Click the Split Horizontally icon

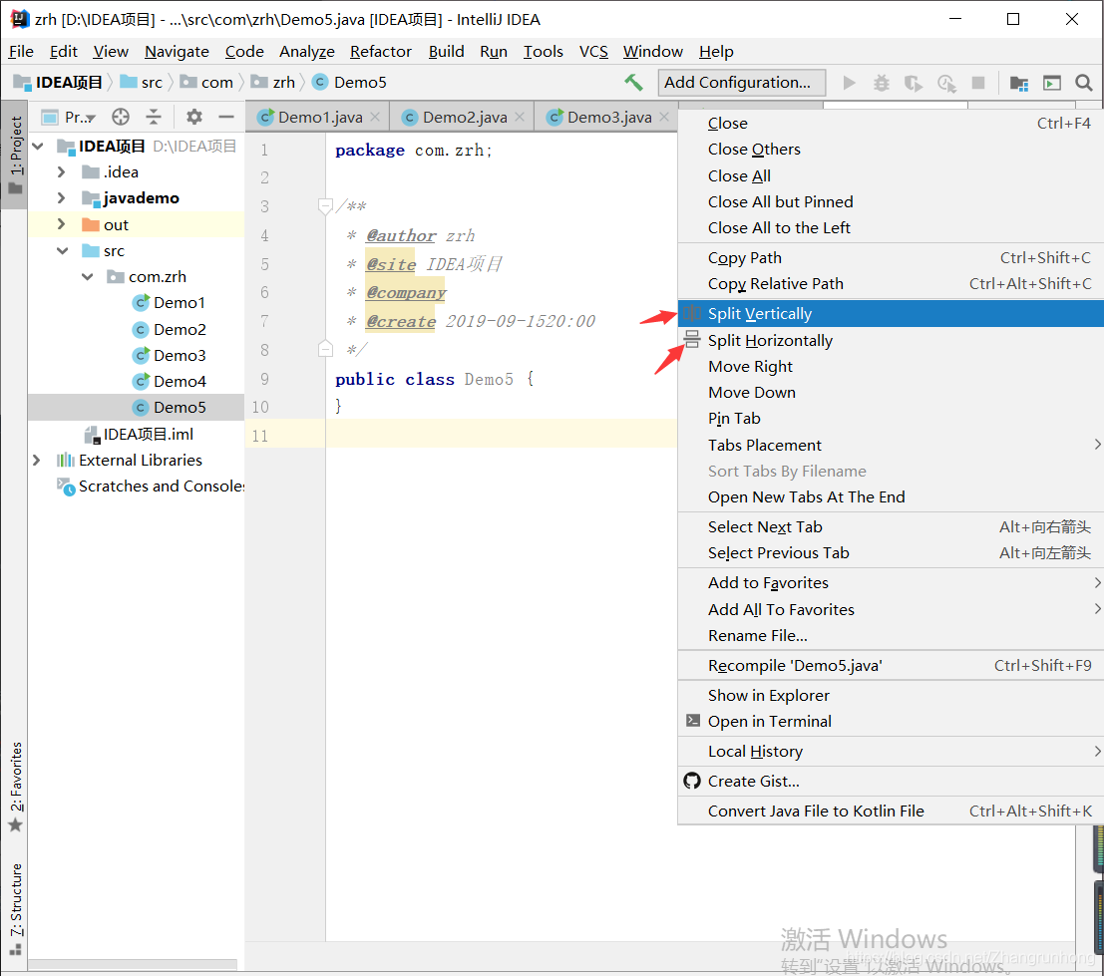click(692, 340)
